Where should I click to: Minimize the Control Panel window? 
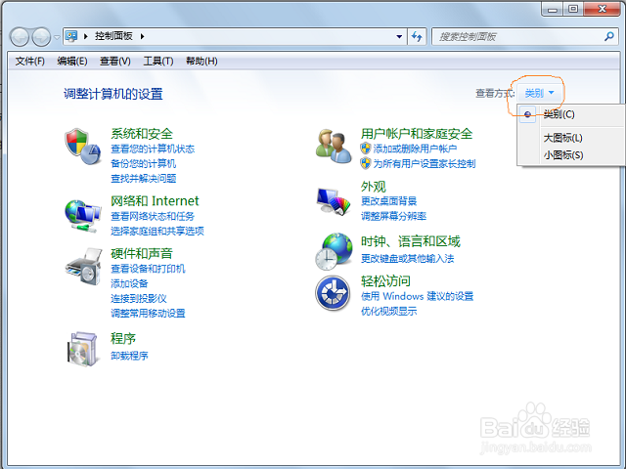pyautogui.click(x=553, y=9)
